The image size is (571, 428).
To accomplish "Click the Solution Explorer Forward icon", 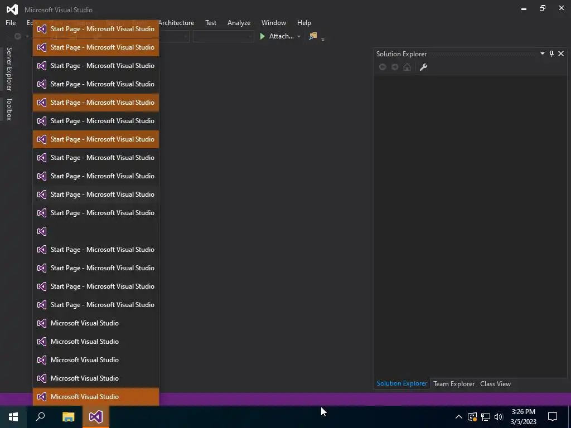I will pos(395,67).
